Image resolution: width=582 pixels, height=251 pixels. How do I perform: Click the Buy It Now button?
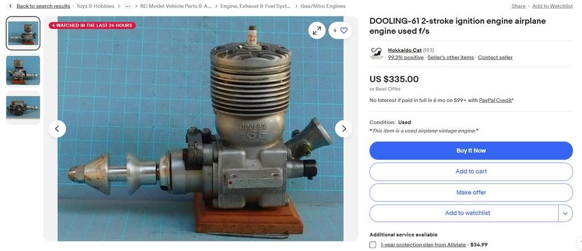click(x=471, y=150)
